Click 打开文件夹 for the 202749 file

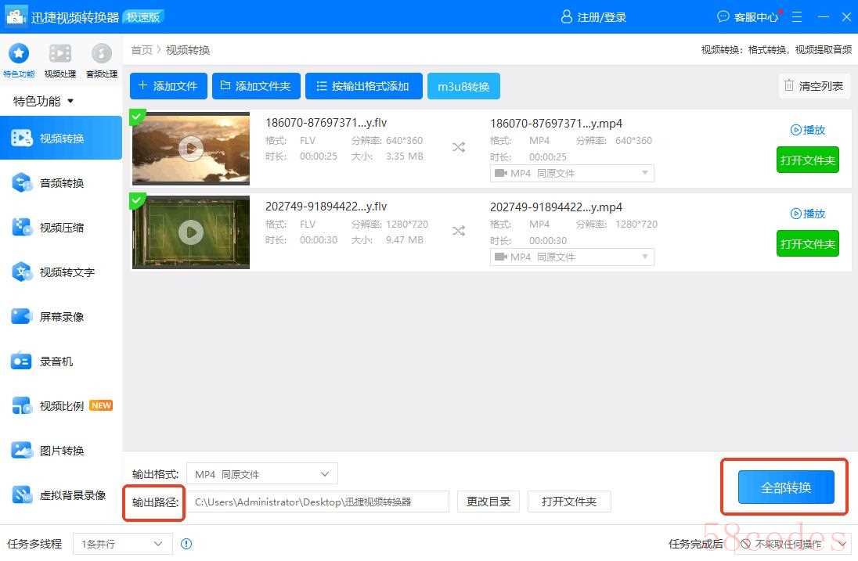coord(808,243)
